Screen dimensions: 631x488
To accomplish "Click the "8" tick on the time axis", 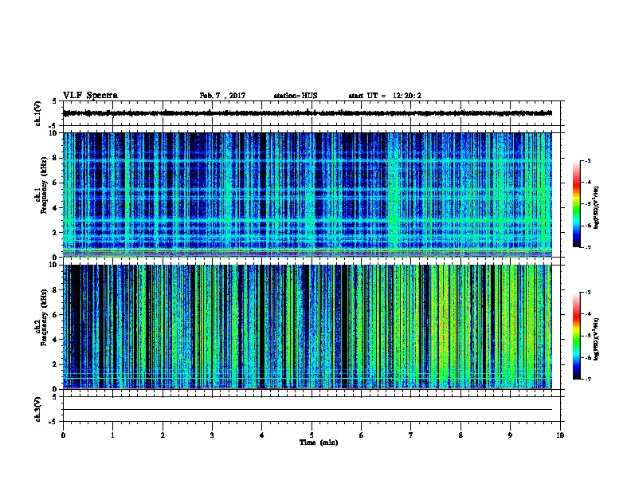I will click(461, 435).
